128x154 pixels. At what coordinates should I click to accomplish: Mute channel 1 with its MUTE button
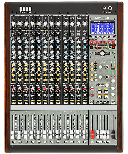(x=14, y=103)
